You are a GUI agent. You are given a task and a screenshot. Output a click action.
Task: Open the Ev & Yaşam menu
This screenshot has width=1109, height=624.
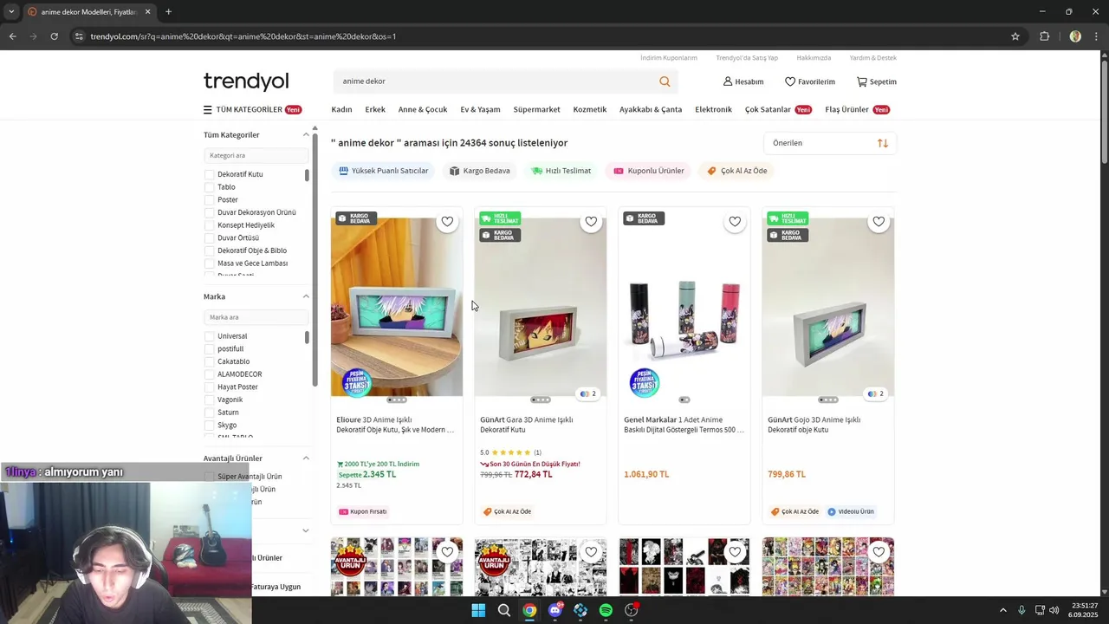[480, 110]
